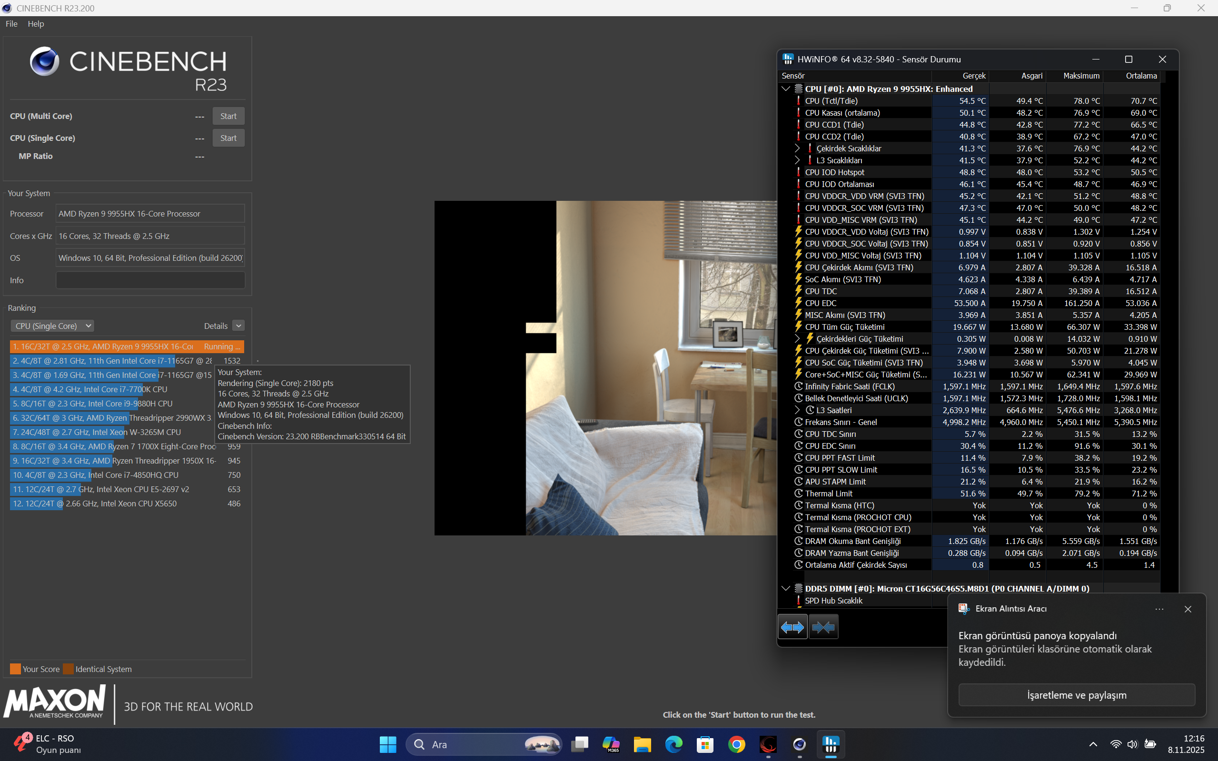
Task: Dismiss the Ekran Alıntısı Aracı notification
Action: tap(1188, 609)
